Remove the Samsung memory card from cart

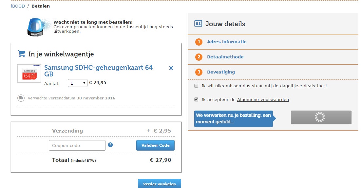tap(171, 68)
